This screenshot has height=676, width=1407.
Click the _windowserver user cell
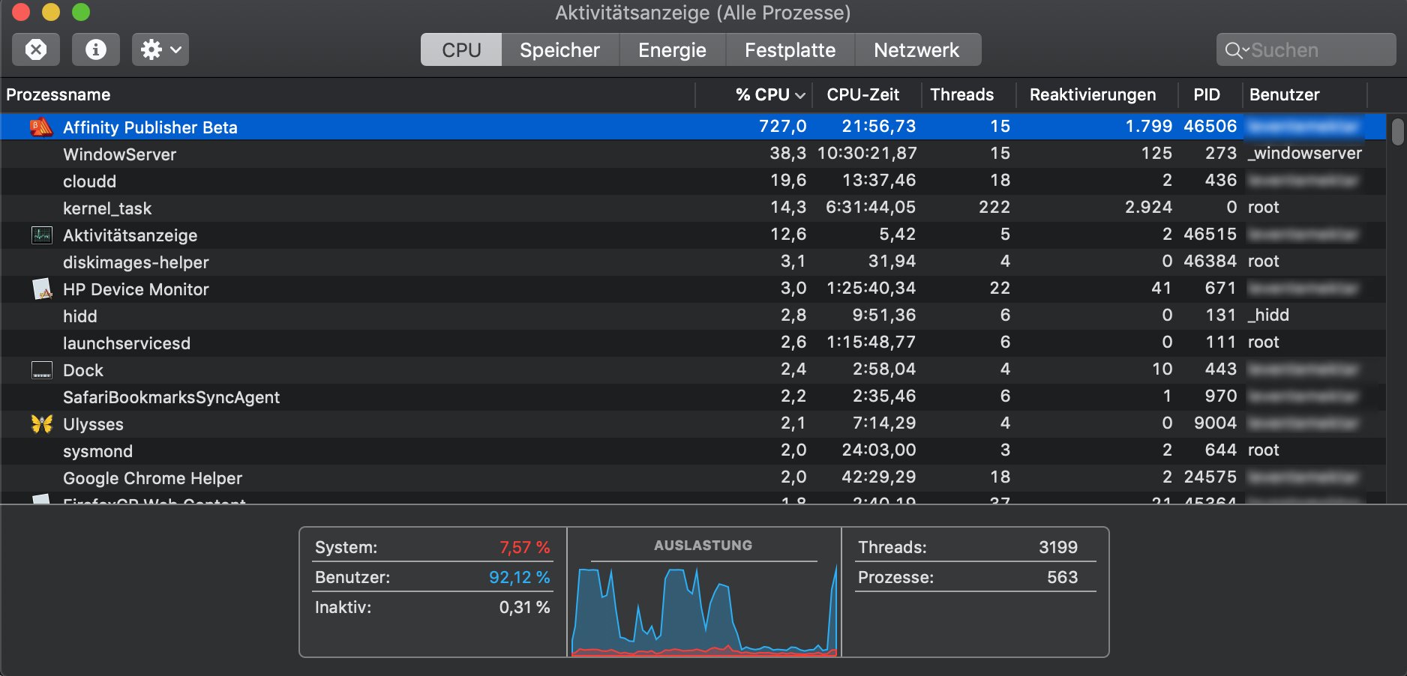coord(1305,153)
